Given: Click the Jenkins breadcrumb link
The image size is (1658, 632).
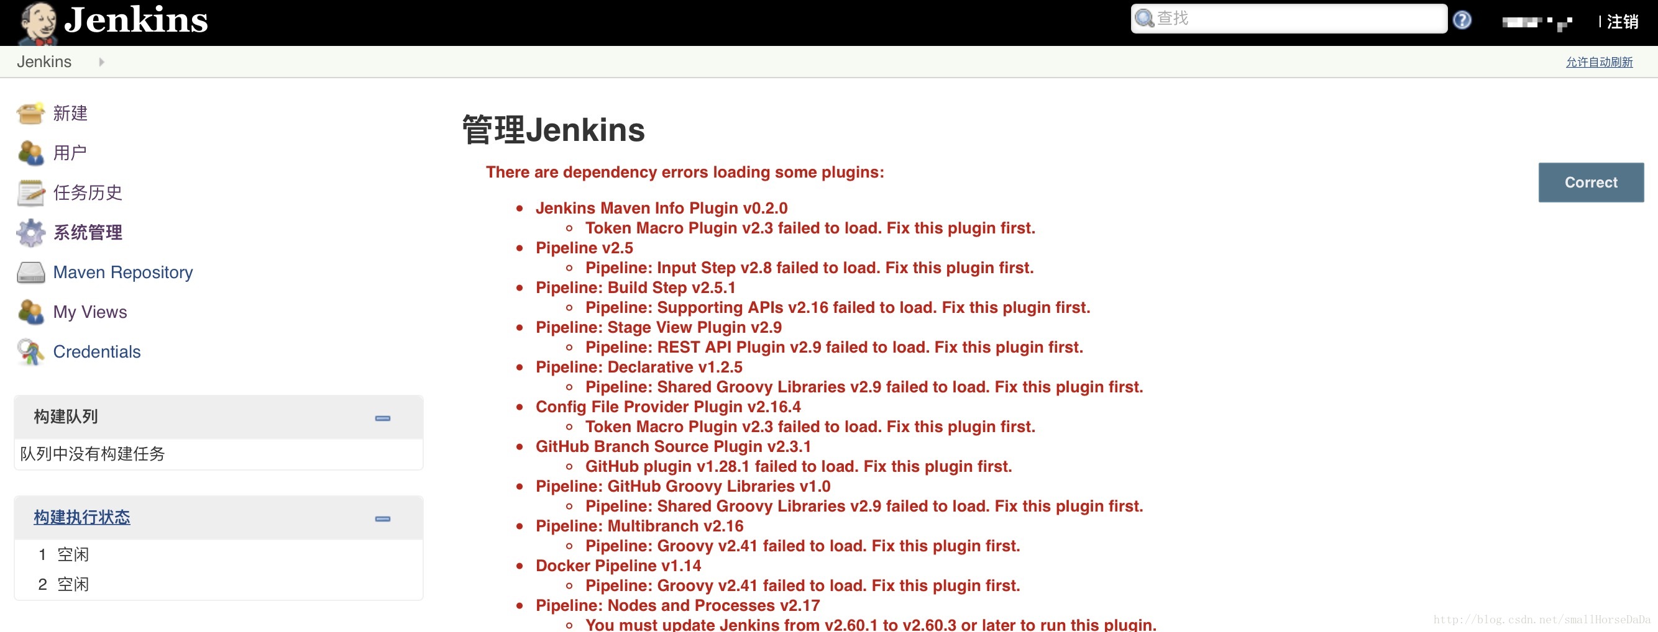Looking at the screenshot, I should coord(44,61).
